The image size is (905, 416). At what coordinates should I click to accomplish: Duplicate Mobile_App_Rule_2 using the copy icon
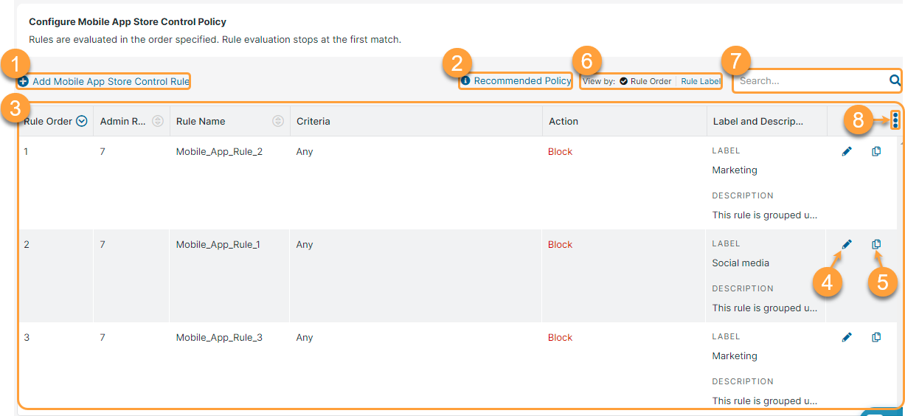(876, 151)
